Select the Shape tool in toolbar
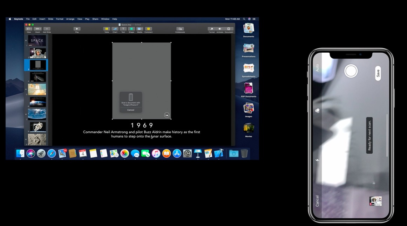Image resolution: width=407 pixels, height=226 pixels. (131, 29)
